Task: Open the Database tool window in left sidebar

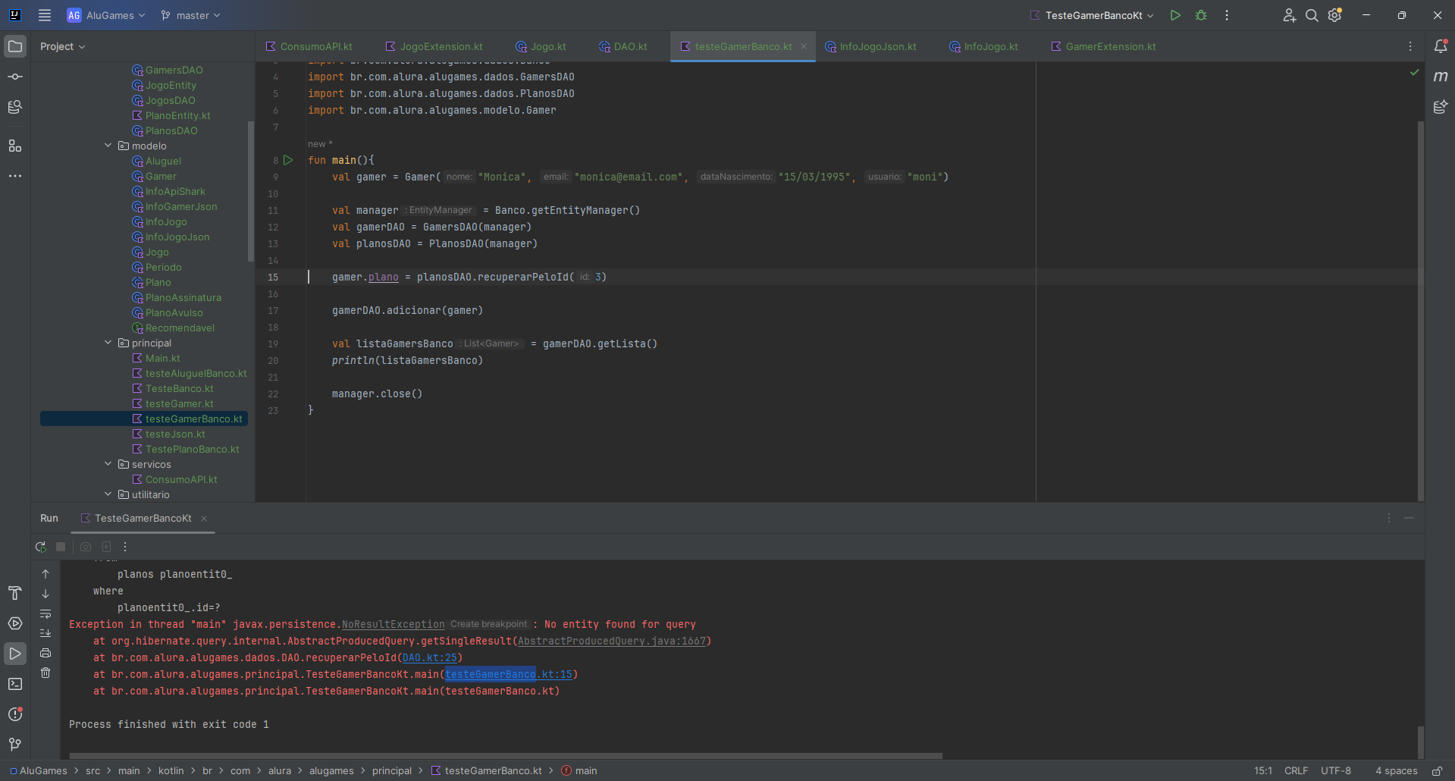Action: 15,107
